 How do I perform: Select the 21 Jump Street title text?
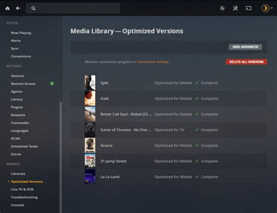click(x=113, y=161)
